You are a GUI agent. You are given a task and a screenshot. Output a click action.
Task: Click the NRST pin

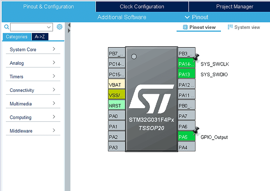(x=117, y=105)
